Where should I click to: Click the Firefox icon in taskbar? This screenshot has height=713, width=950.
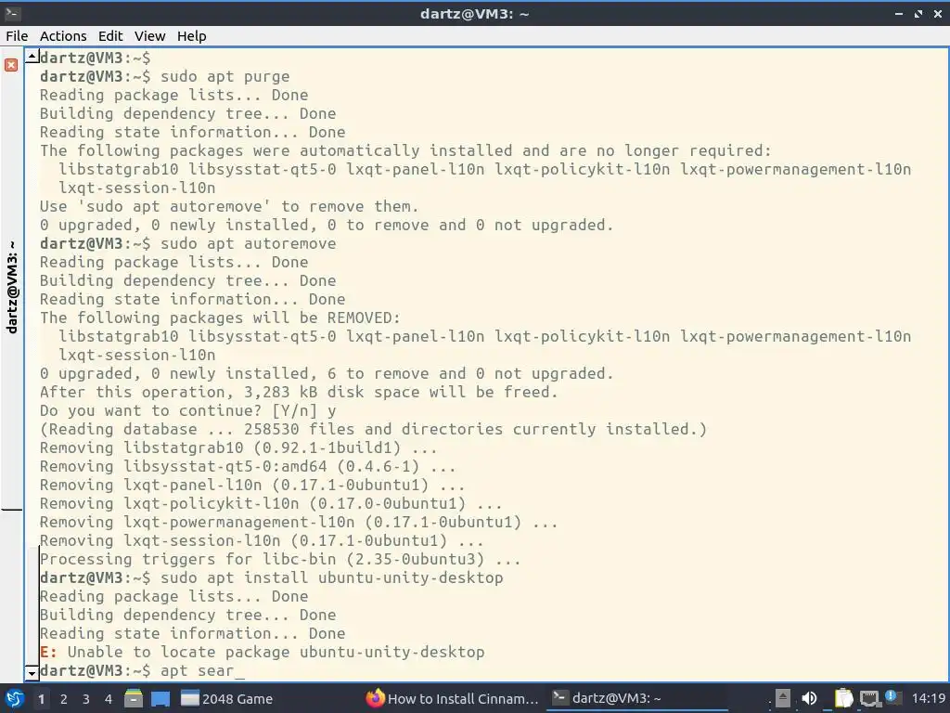coord(375,698)
